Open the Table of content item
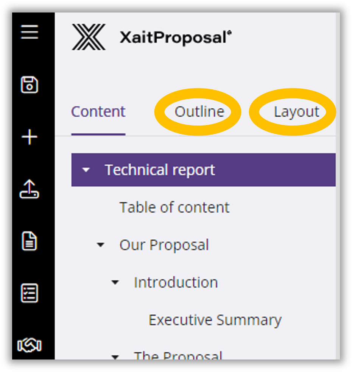Image resolution: width=352 pixels, height=372 pixels. [174, 208]
